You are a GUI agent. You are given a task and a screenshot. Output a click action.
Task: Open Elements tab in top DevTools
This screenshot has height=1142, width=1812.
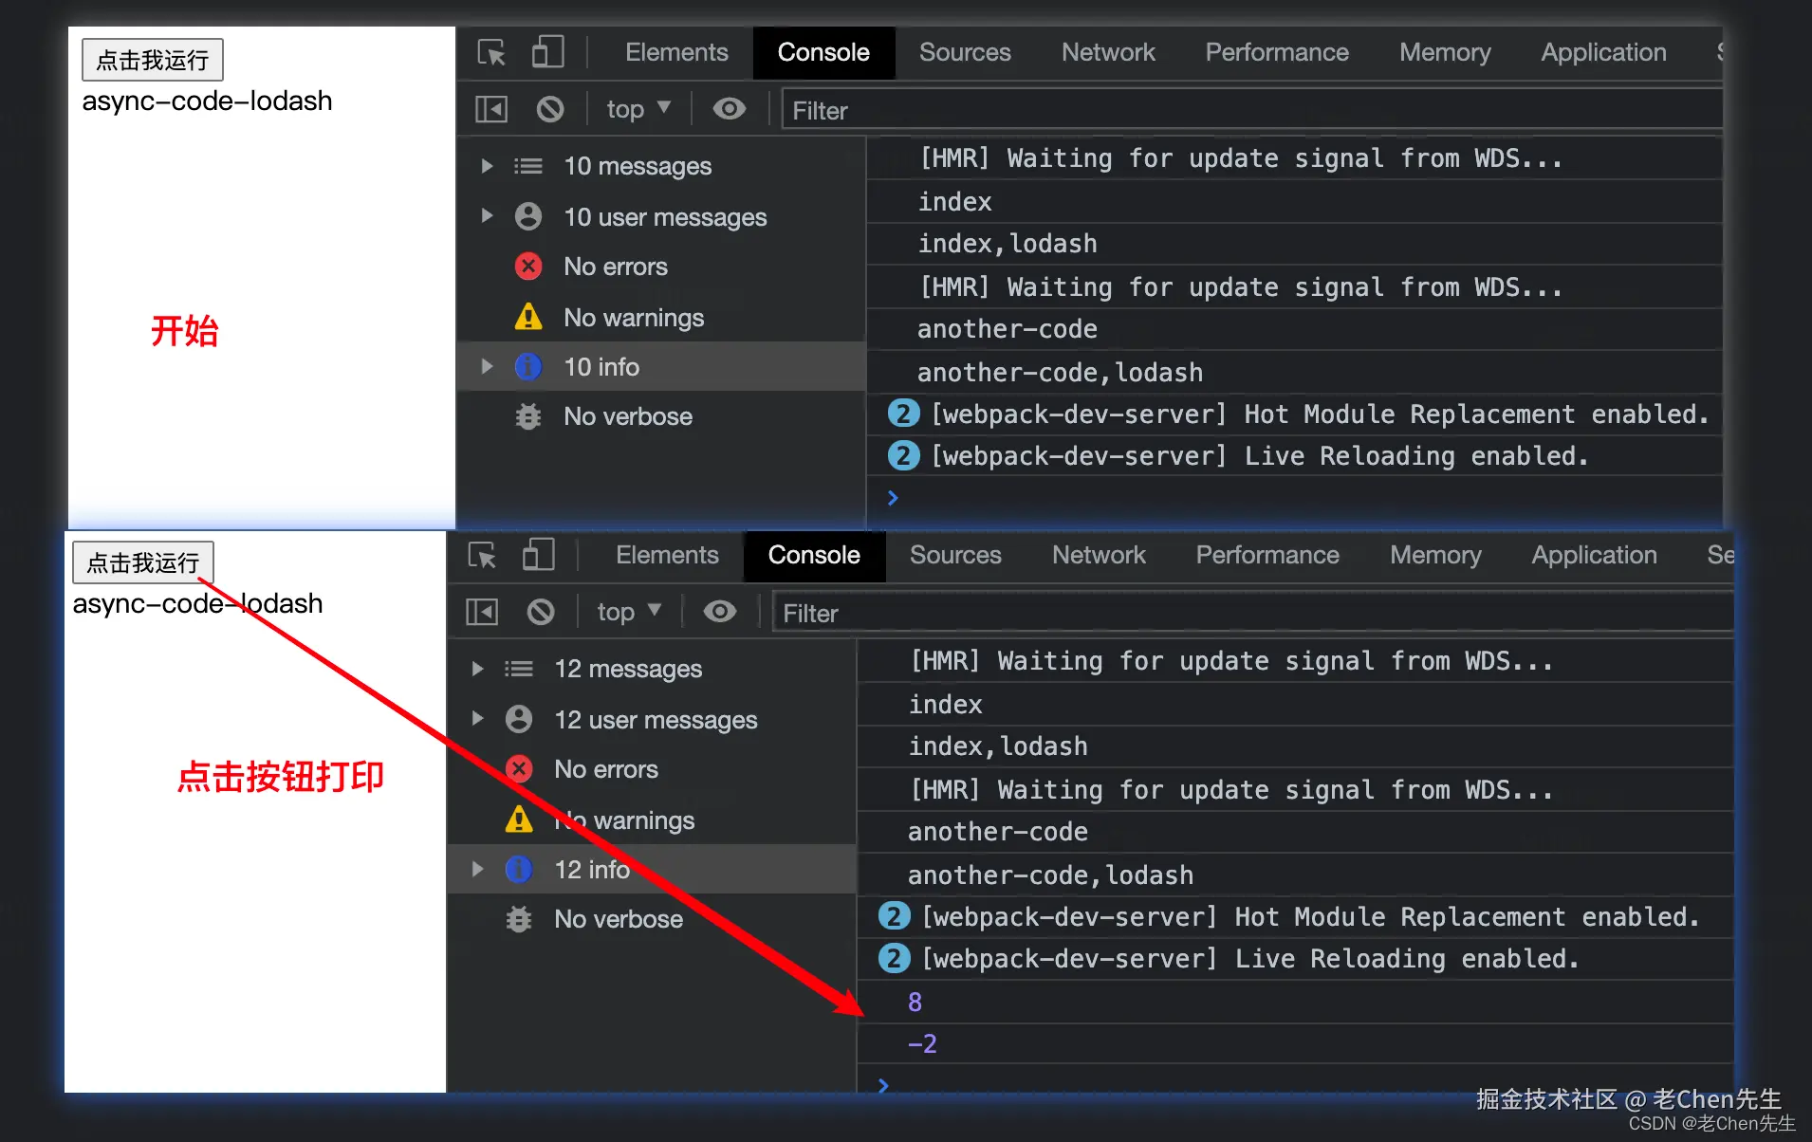click(676, 52)
